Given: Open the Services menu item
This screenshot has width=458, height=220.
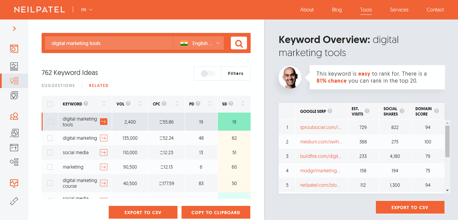Looking at the screenshot, I should tap(399, 10).
